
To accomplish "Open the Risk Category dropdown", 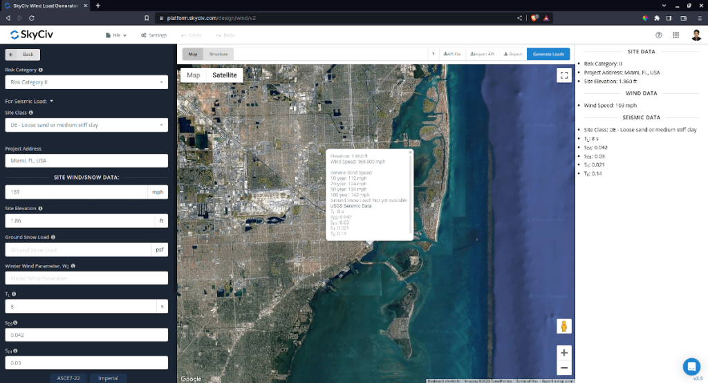I will 86,82.
